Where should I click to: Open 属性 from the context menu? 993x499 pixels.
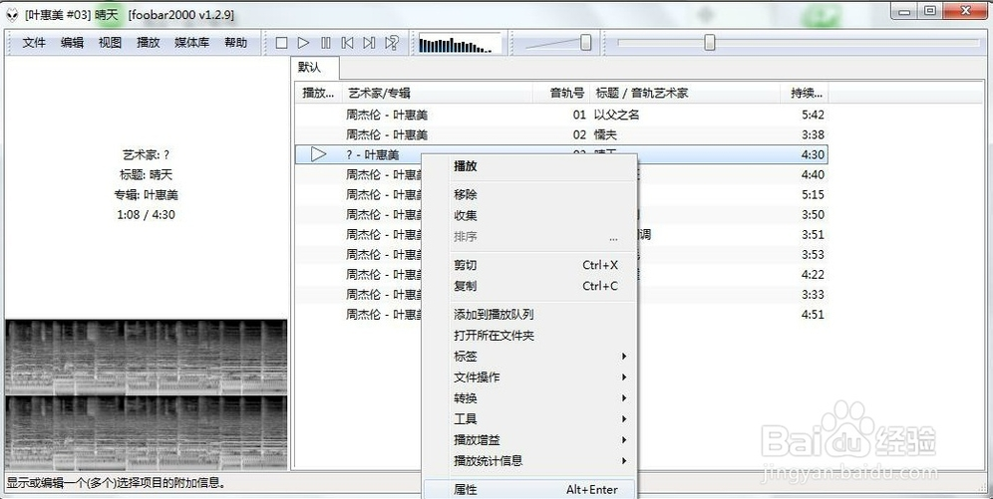pyautogui.click(x=528, y=489)
